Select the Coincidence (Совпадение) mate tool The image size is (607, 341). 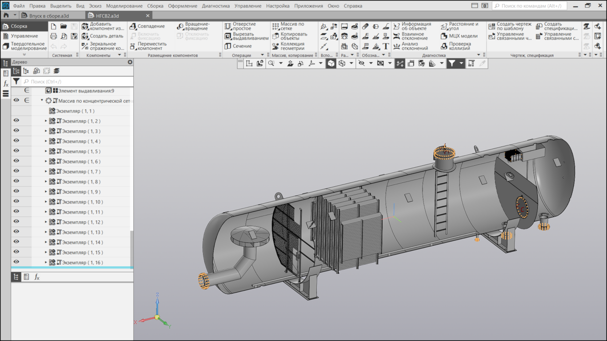click(133, 26)
